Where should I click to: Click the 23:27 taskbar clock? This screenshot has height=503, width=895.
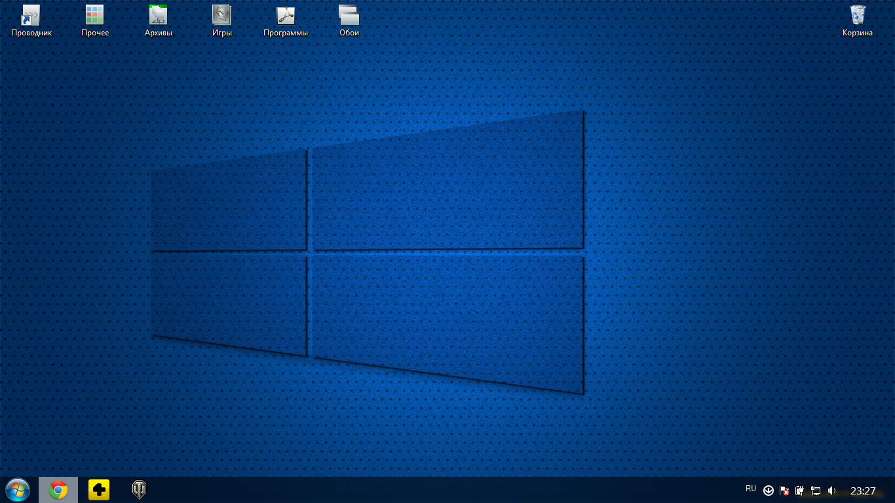click(x=863, y=491)
